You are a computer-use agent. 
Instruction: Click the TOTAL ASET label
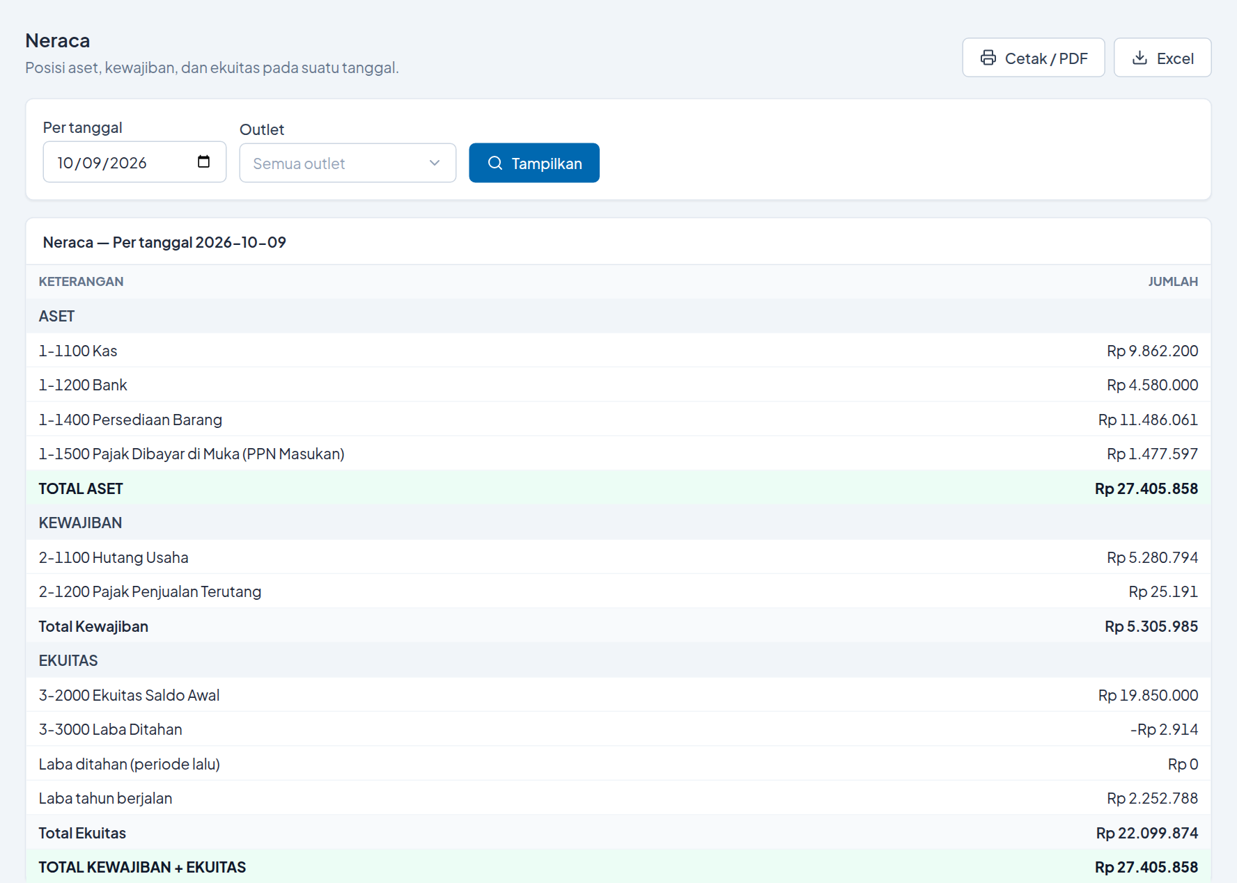coord(81,488)
